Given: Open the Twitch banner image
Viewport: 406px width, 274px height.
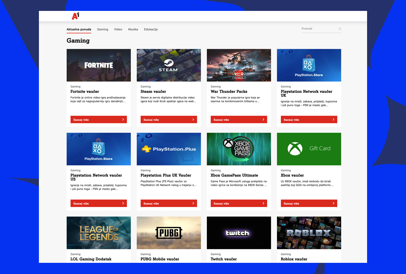Looking at the screenshot, I should point(239,233).
